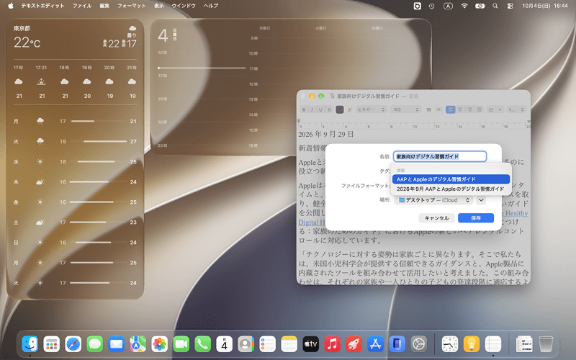Toggle italic (I) in TextEdit toolbar
The height and width of the screenshot is (360, 576).
click(x=312, y=109)
